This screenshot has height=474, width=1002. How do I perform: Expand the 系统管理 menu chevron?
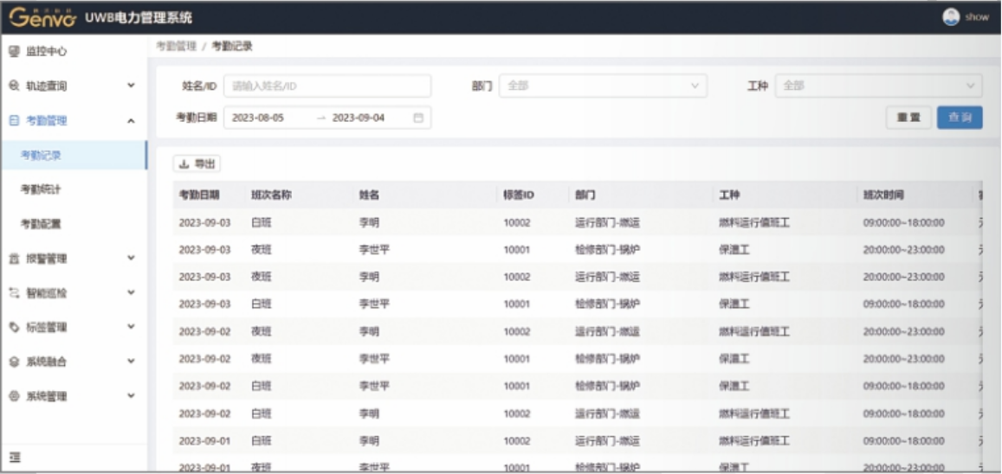point(131,396)
